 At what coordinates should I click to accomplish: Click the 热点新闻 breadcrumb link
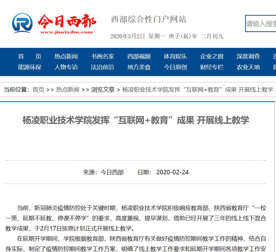68,90
